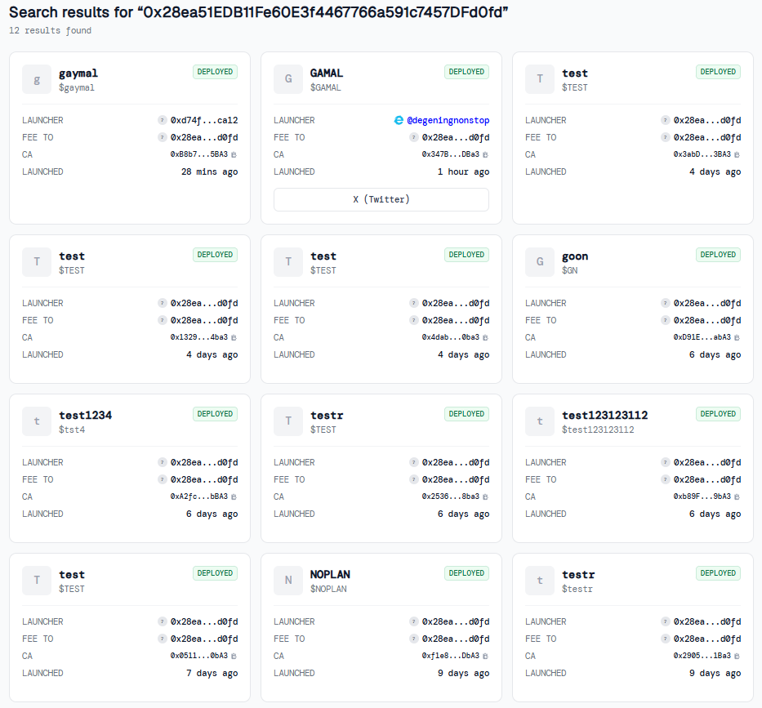Open the test123123112 token avatar
762x708 pixels.
(540, 421)
